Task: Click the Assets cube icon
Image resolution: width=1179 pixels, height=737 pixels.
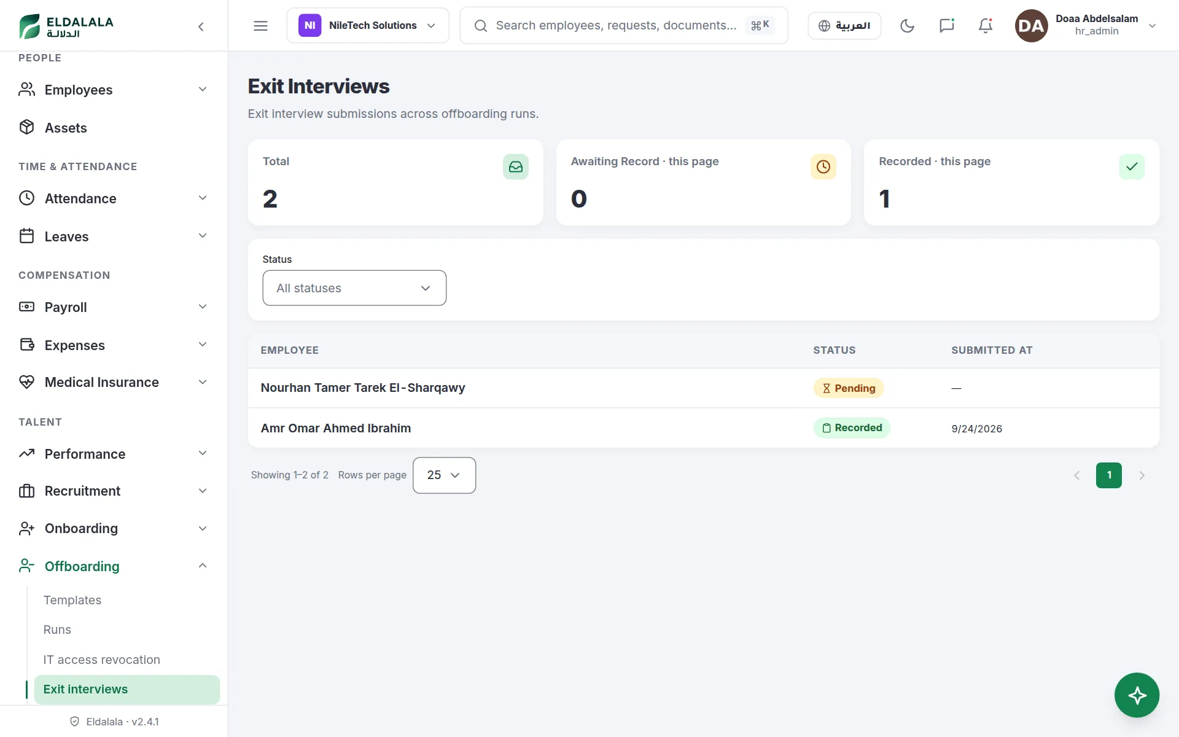Action: coord(26,127)
